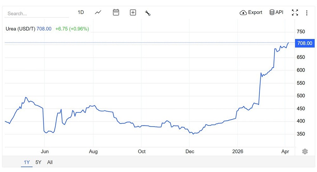Enter fullscreen chart mode

click(295, 13)
